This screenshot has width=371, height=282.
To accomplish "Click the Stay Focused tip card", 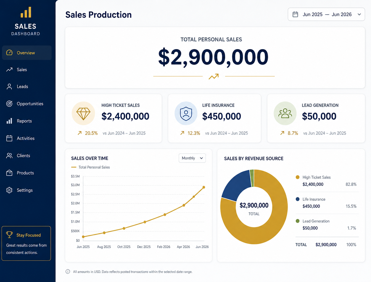I will click(26, 243).
